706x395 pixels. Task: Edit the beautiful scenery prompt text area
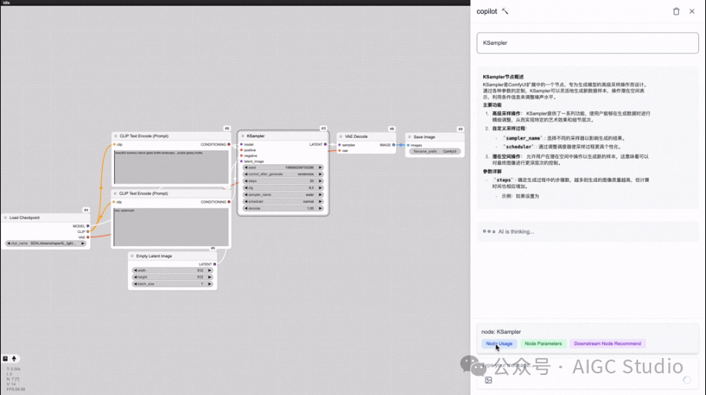171,167
